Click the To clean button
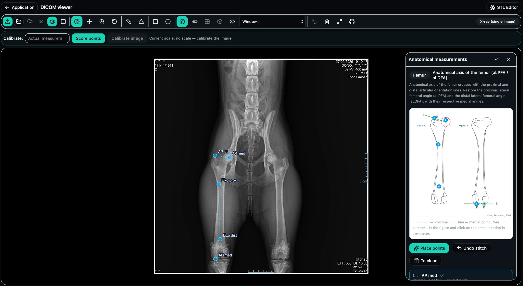 pyautogui.click(x=425, y=261)
